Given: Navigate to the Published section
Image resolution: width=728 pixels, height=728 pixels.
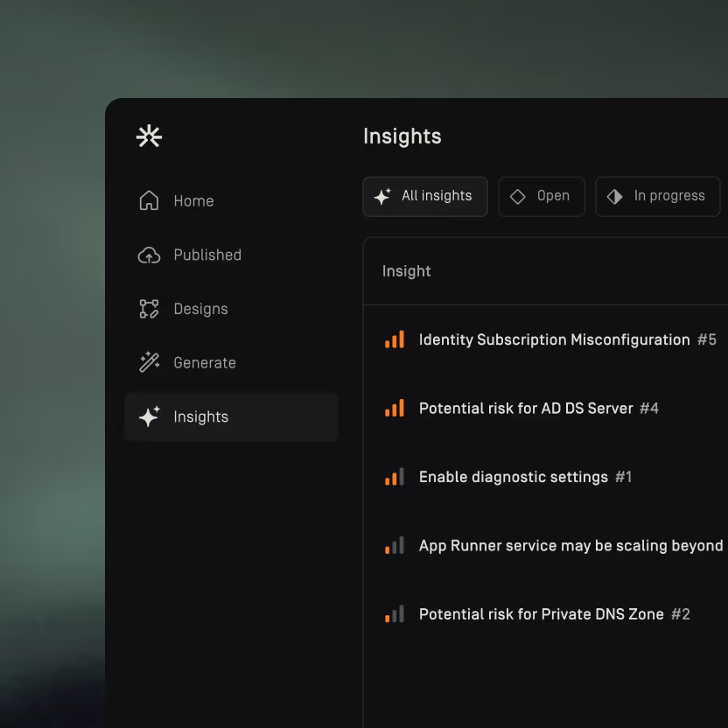Looking at the screenshot, I should [206, 255].
